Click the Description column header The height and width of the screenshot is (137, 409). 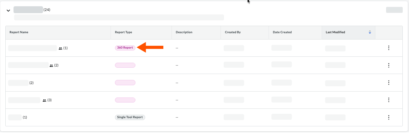pyautogui.click(x=184, y=32)
